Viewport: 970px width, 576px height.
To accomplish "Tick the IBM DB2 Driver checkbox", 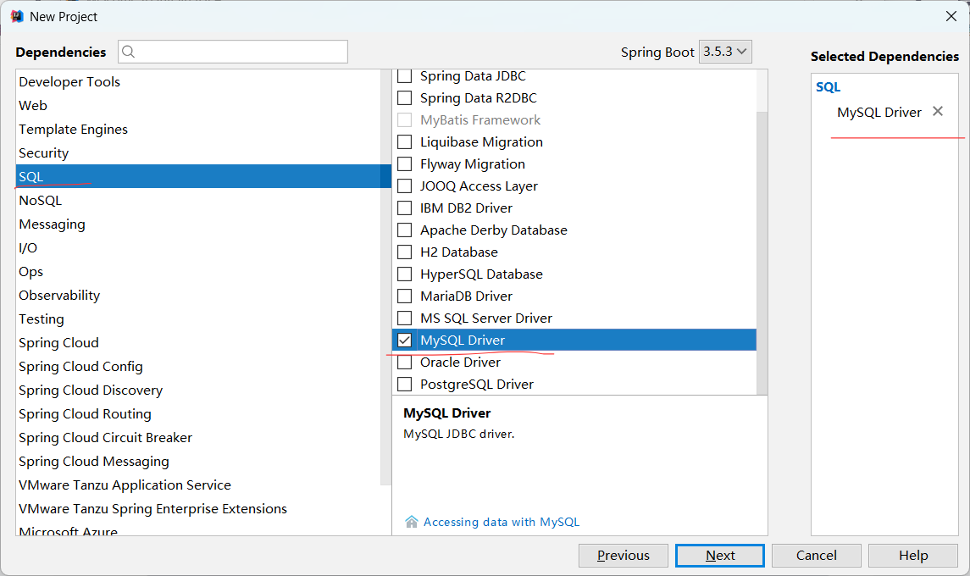I will tap(405, 208).
